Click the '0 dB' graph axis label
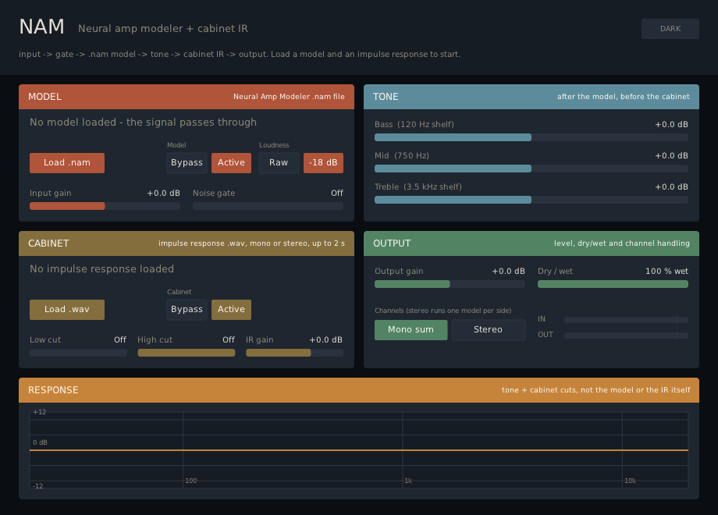 [x=40, y=442]
